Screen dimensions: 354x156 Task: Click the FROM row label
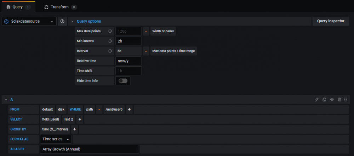(23, 110)
